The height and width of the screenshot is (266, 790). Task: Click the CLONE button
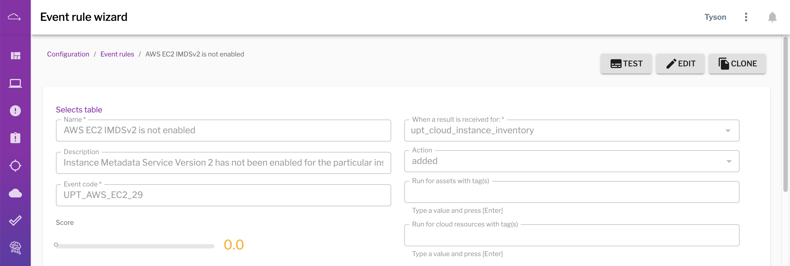click(737, 64)
